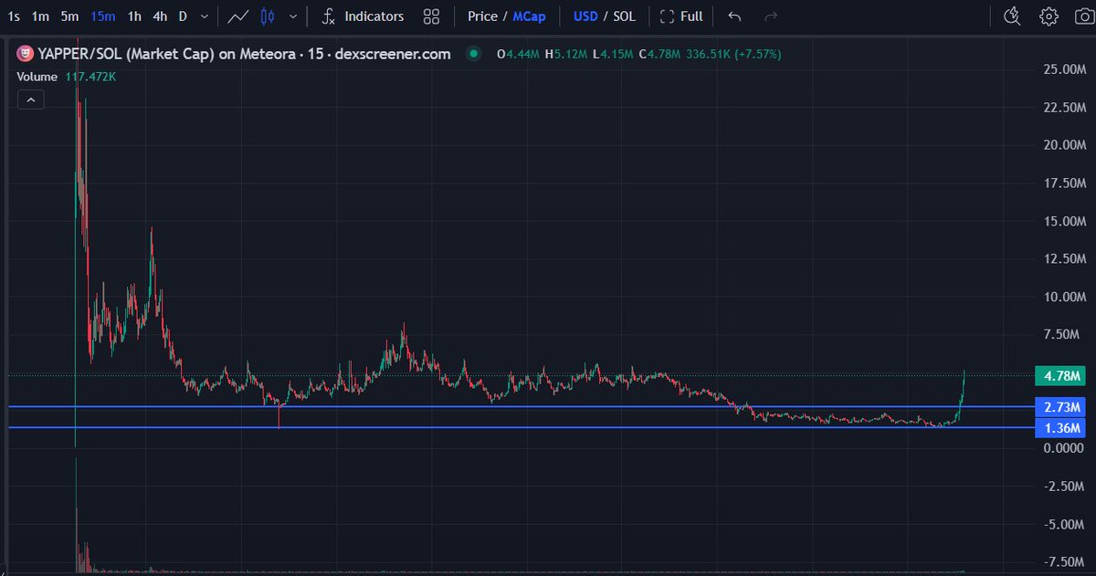Click the green market status dot
Viewport: 1096px width, 576px height.
473,54
